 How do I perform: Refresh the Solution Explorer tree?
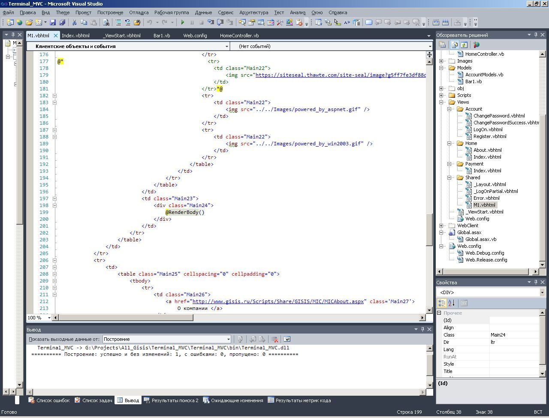[464, 45]
